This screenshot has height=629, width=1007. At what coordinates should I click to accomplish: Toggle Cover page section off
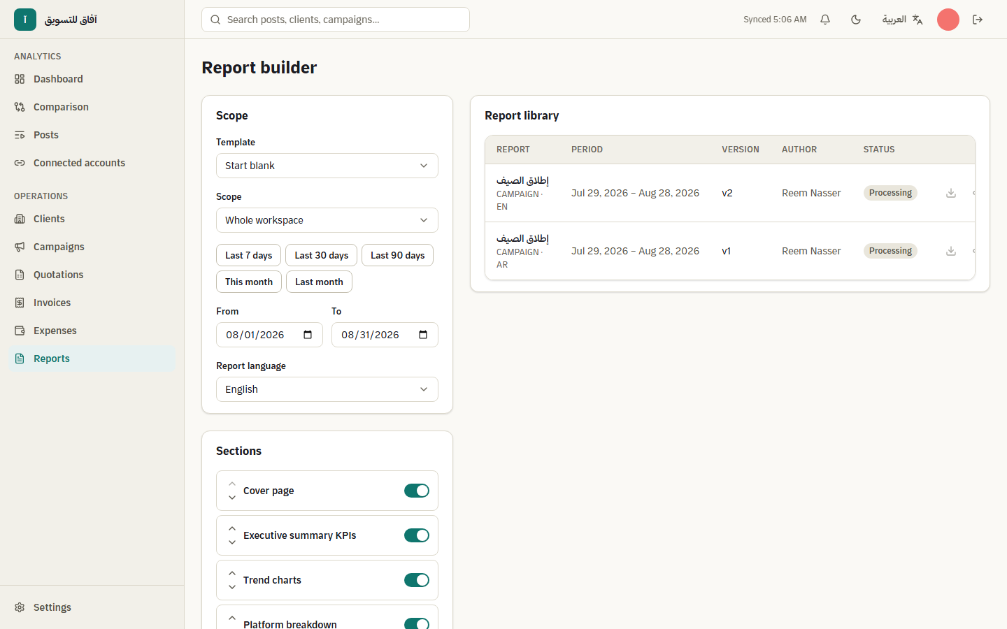[417, 491]
